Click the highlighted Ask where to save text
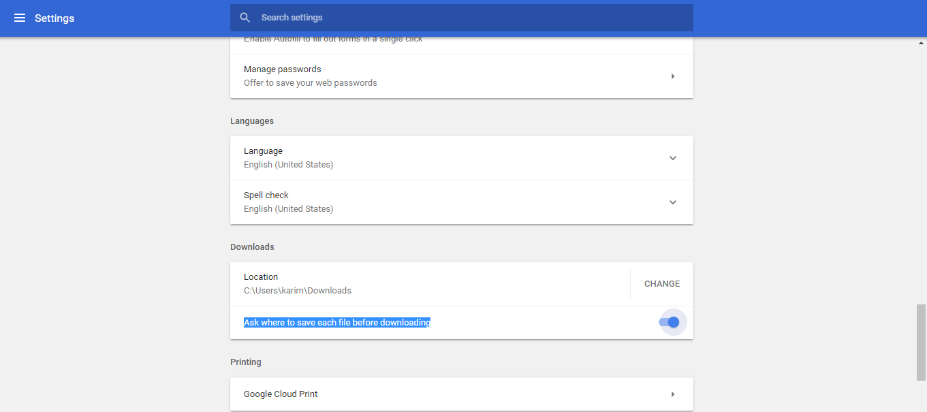Image resolution: width=927 pixels, height=412 pixels. pyautogui.click(x=337, y=323)
